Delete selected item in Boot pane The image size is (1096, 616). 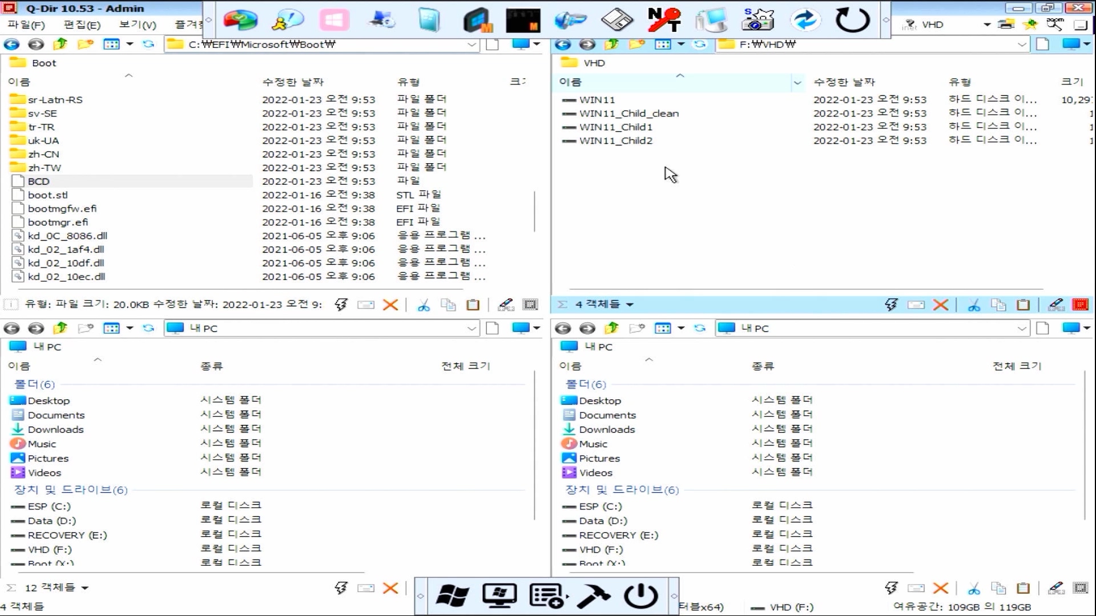tap(390, 305)
